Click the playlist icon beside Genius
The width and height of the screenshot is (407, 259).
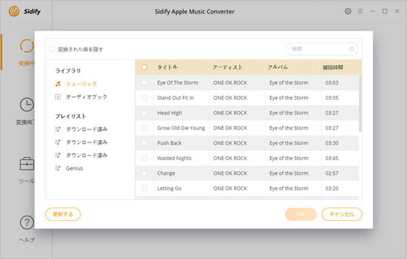[58, 168]
